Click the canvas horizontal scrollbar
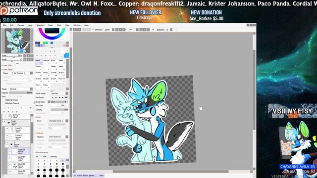Image resolution: width=317 pixels, height=178 pixels. [170, 172]
